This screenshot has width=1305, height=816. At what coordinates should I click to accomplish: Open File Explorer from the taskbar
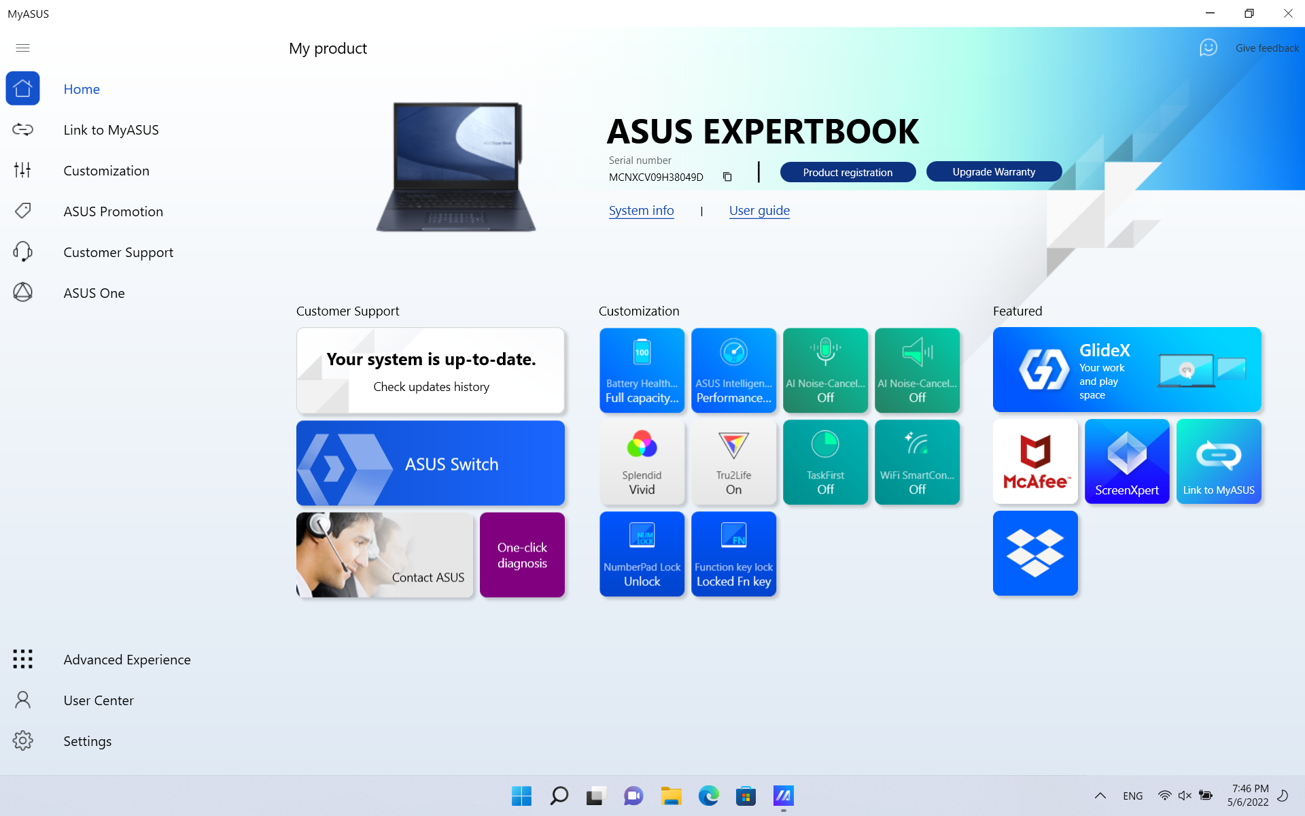(x=671, y=796)
